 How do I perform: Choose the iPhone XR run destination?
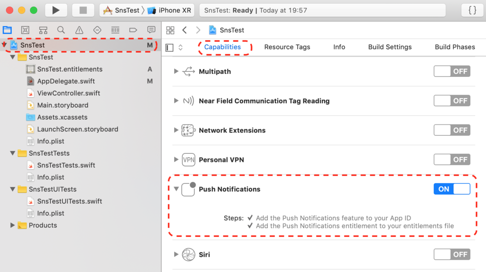169,10
